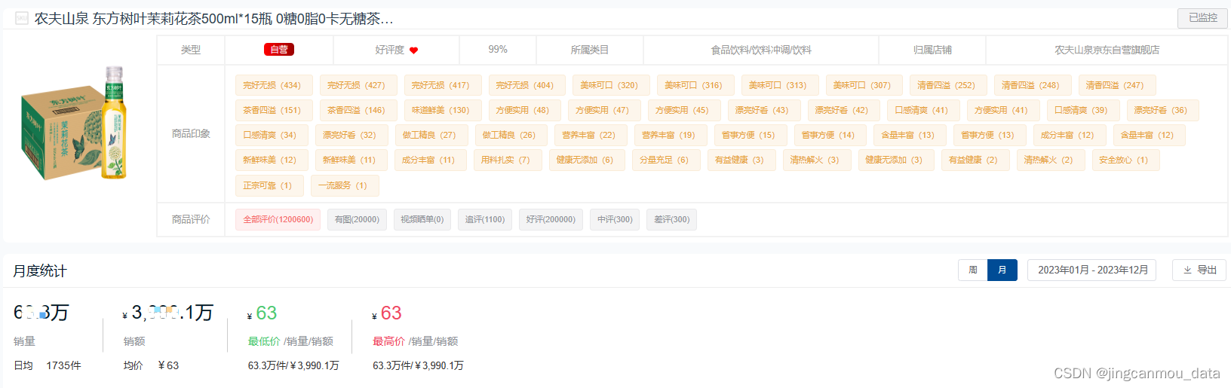Click the red 最高价 label
Screen dimensions: 1231x388
point(388,341)
